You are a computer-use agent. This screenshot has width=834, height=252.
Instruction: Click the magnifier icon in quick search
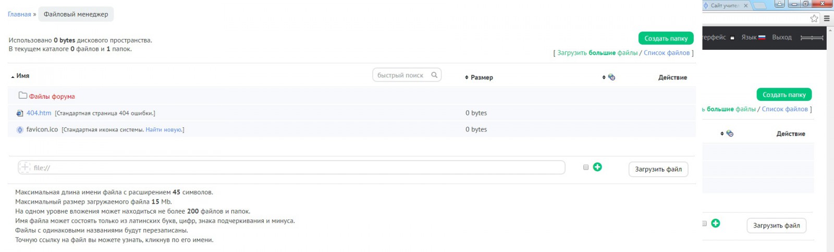click(x=434, y=75)
